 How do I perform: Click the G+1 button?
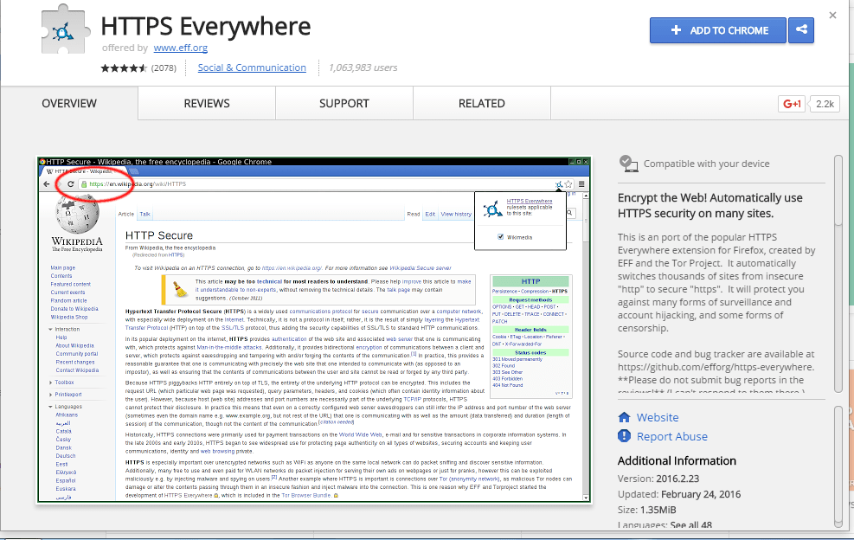[792, 104]
